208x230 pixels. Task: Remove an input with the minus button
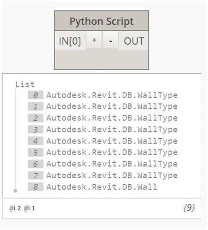(111, 40)
